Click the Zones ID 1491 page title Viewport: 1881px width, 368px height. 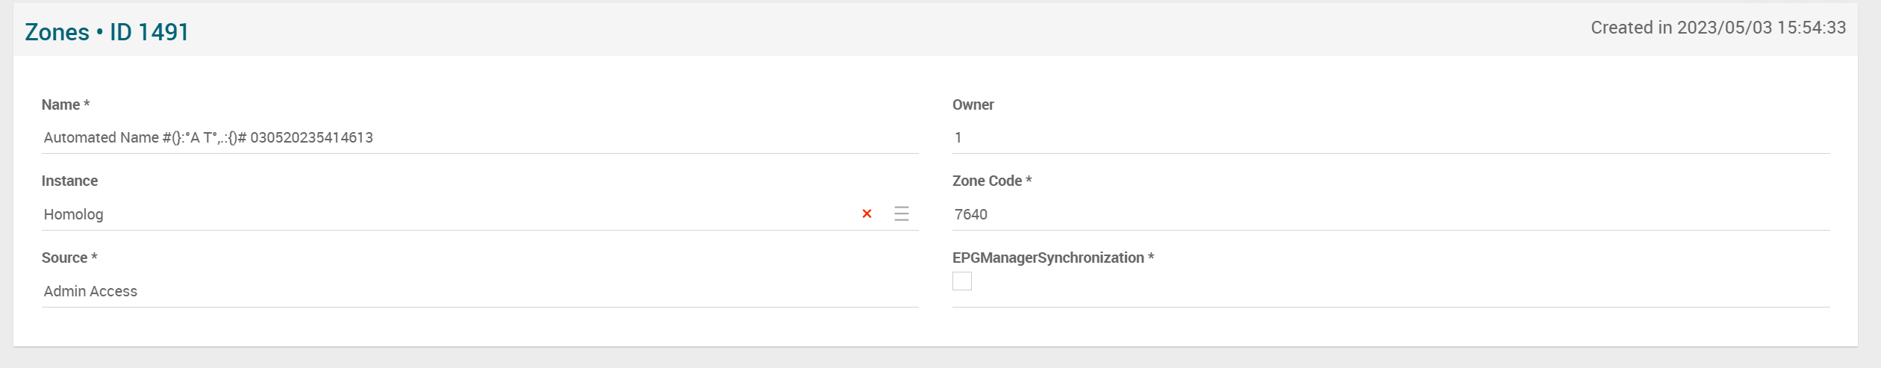[107, 32]
